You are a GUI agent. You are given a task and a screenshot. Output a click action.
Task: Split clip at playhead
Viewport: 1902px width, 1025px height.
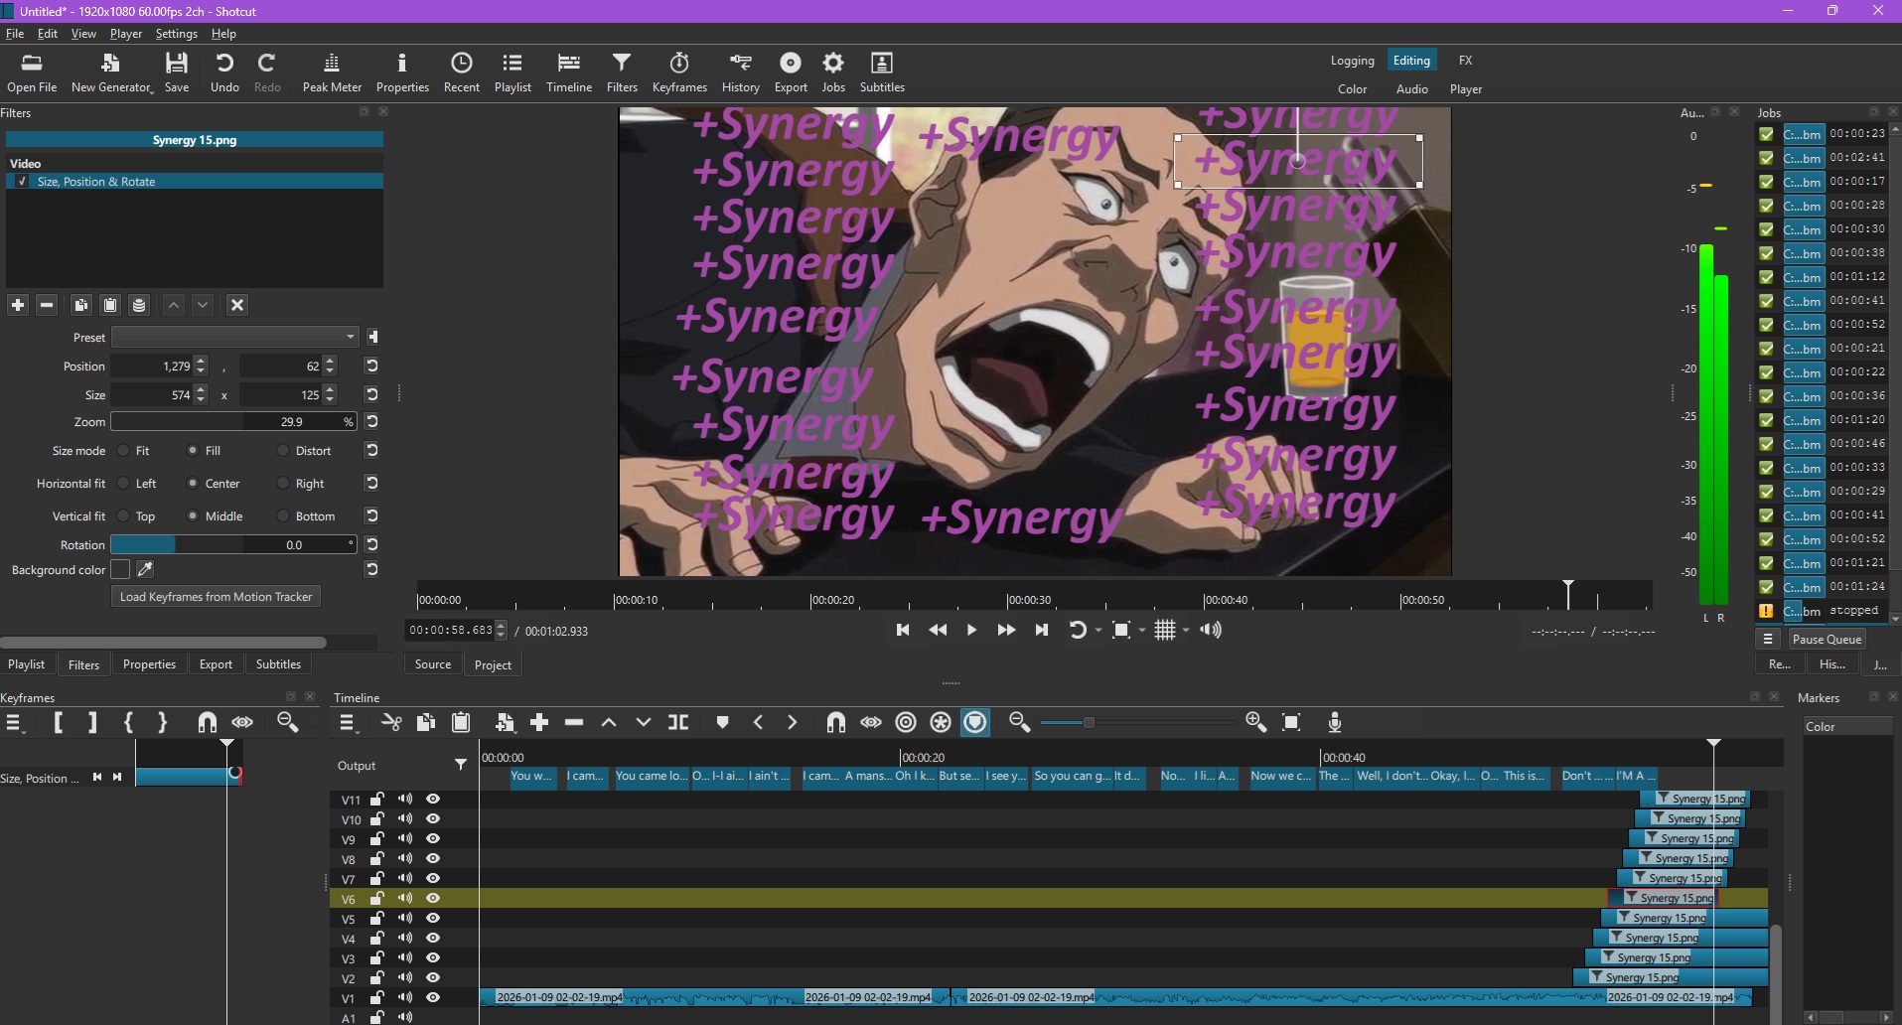click(x=678, y=722)
